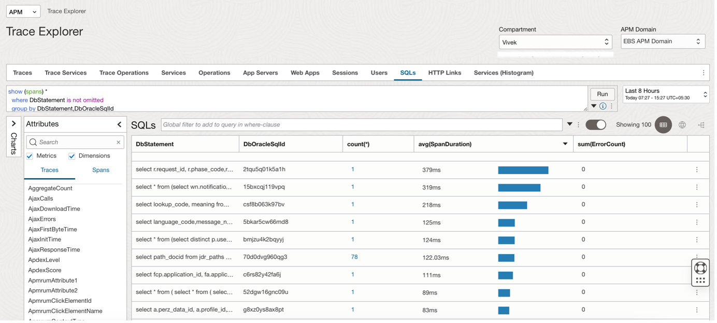Clear the attribute search with X icon
717x323 pixels.
click(118, 142)
